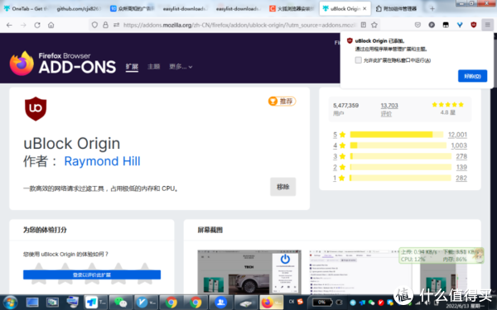Image resolution: width=497 pixels, height=310 pixels.
Task: Switch to the 火狐浏览器 tab with orange C icon
Action: tap(292, 8)
